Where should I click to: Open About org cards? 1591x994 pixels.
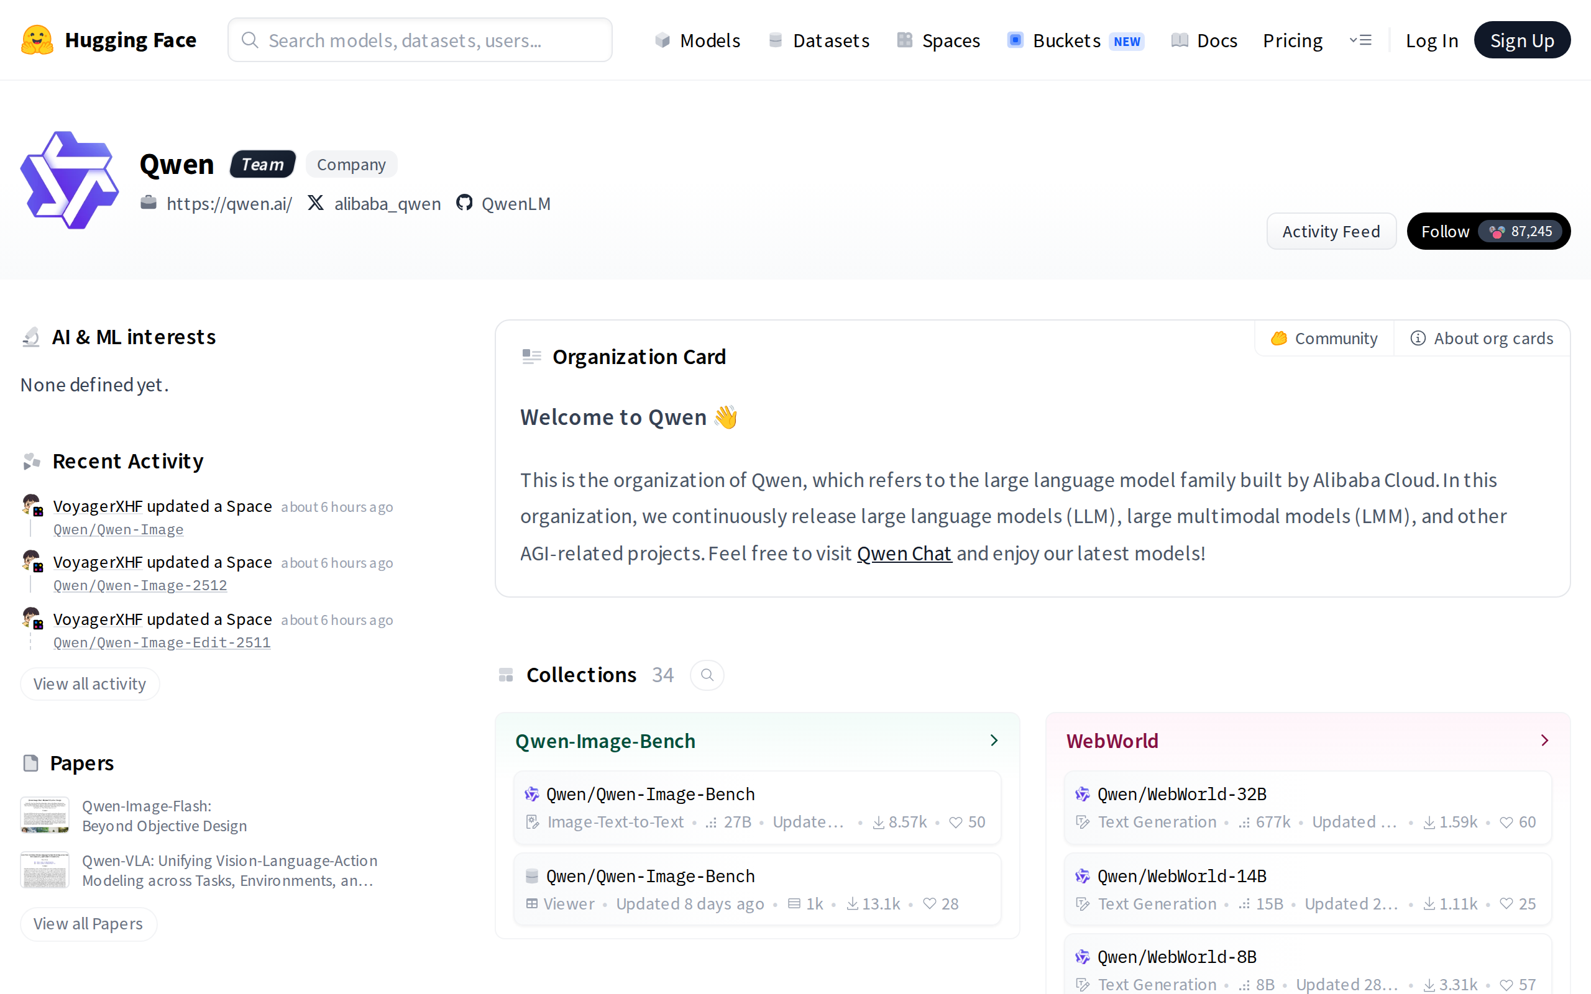(x=1482, y=339)
